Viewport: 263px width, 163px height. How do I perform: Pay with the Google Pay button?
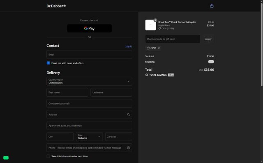pyautogui.click(x=90, y=28)
